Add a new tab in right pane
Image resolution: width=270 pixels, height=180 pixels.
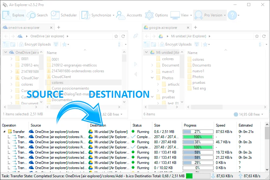(196, 27)
